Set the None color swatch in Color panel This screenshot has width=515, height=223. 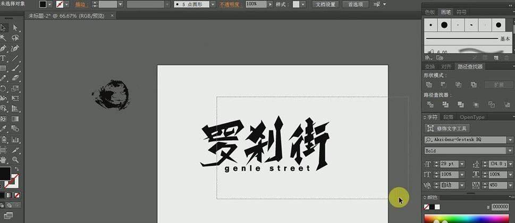click(427, 207)
